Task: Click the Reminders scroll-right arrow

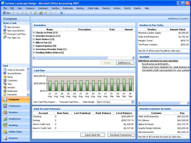Action: (133, 58)
